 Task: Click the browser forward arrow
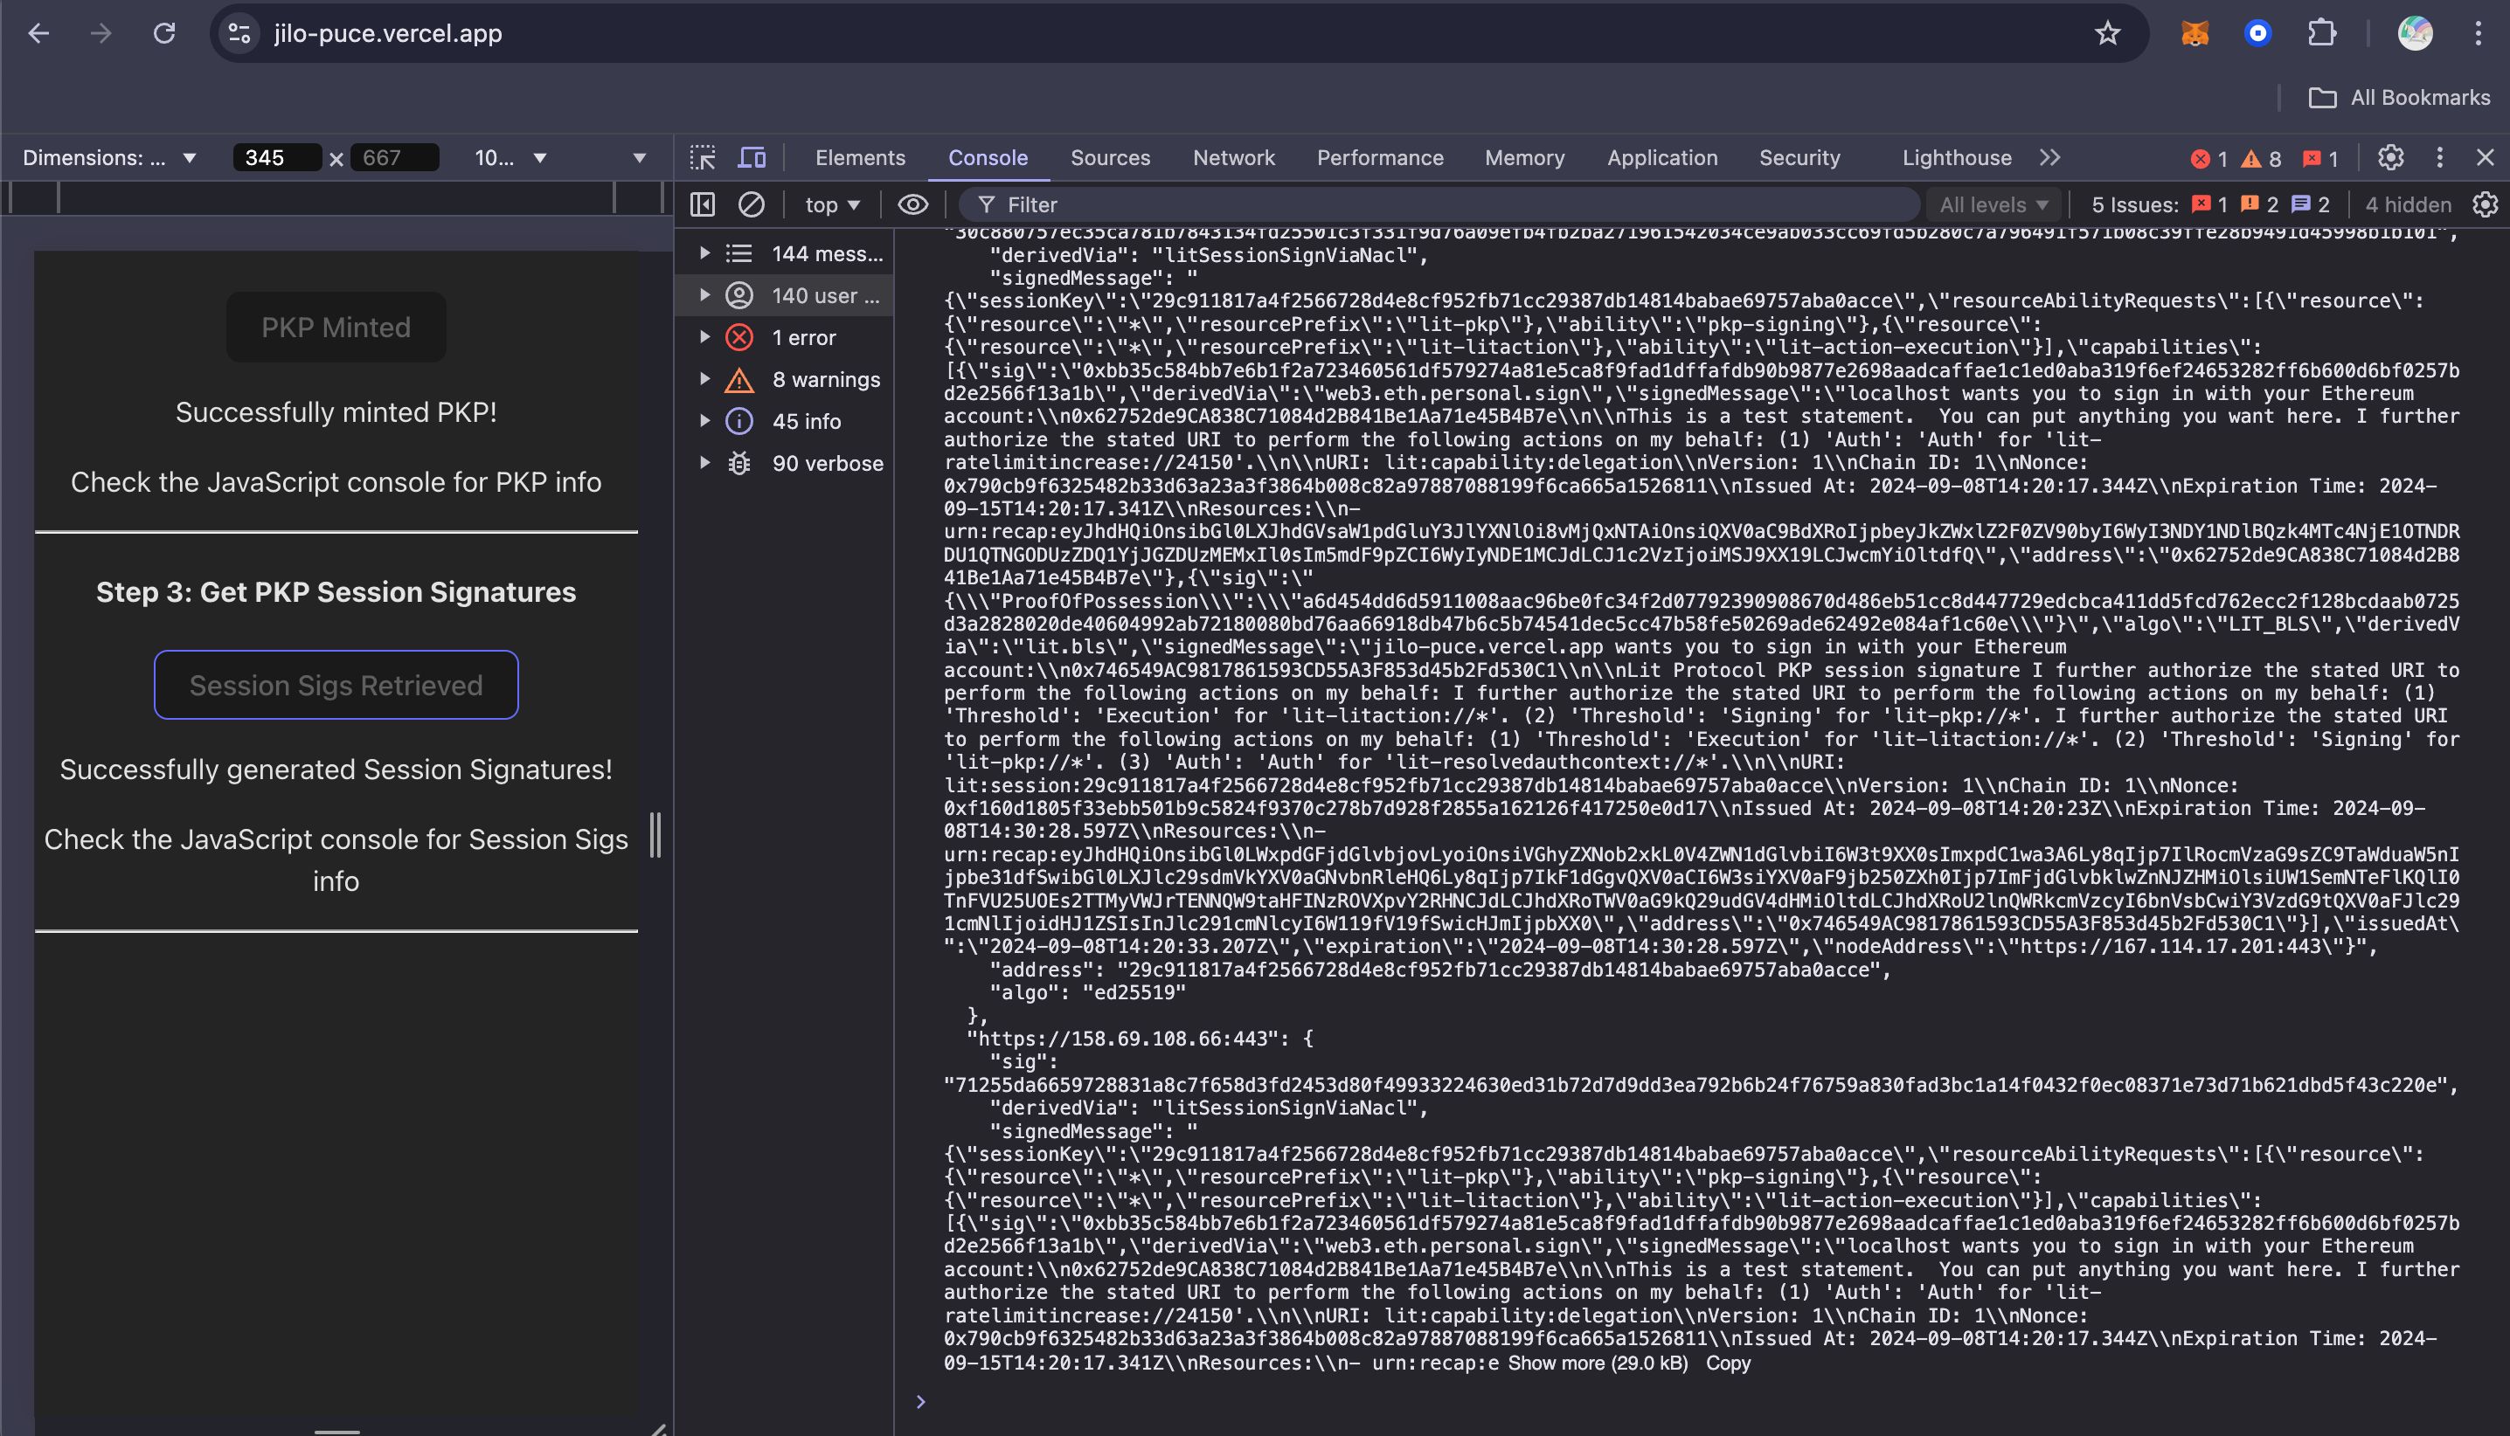(x=101, y=33)
